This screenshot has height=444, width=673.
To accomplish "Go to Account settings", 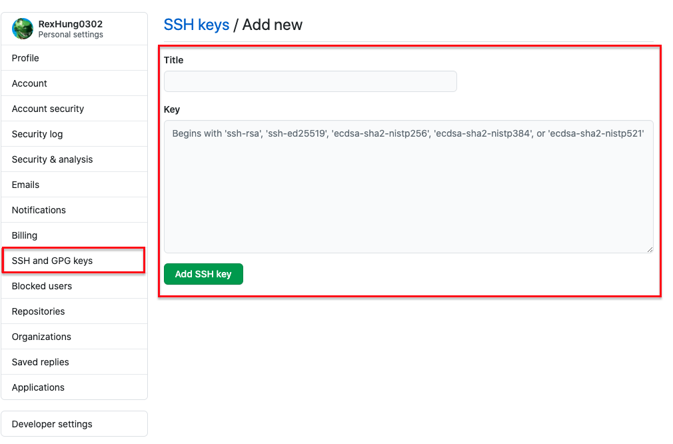I will [x=29, y=83].
